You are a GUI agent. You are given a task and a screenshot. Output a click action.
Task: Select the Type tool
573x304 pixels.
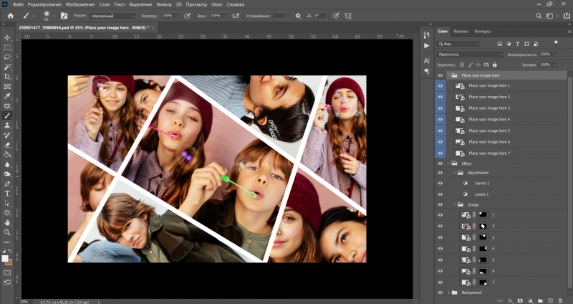coord(7,193)
